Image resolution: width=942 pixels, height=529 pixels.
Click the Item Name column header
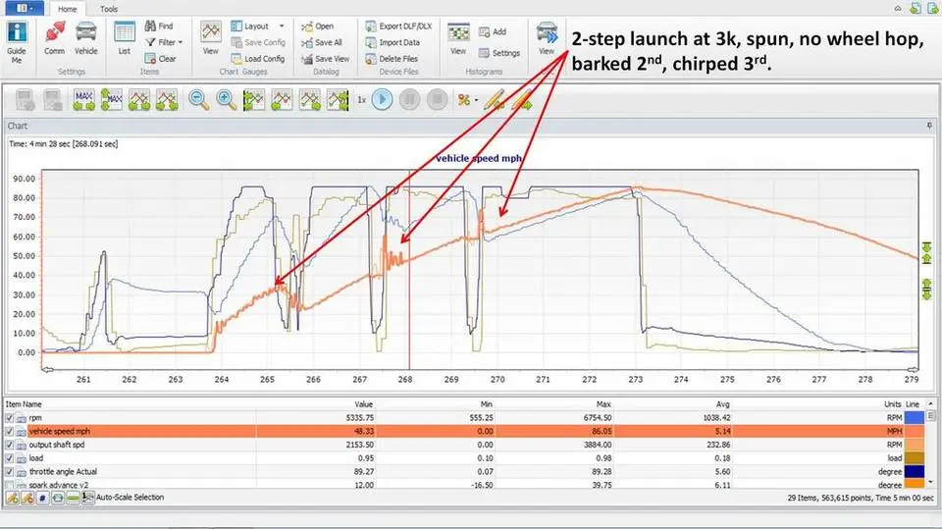coord(24,404)
